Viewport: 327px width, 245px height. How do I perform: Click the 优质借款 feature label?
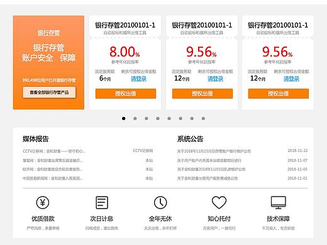43,219
